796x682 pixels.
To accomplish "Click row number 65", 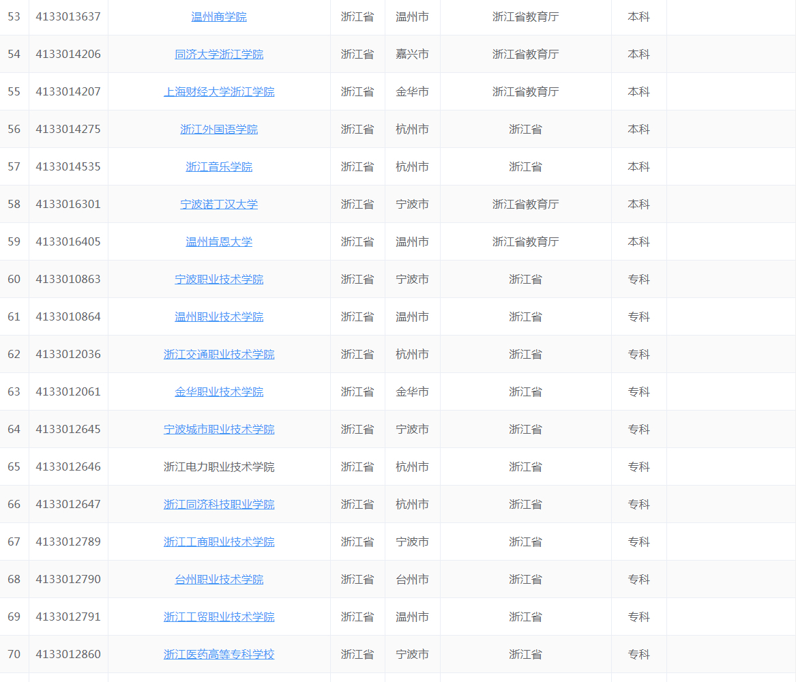I will point(14,467).
